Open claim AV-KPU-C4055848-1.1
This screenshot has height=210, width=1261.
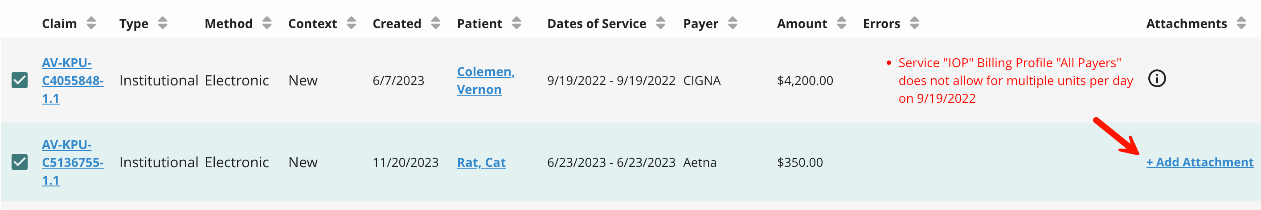tap(73, 81)
